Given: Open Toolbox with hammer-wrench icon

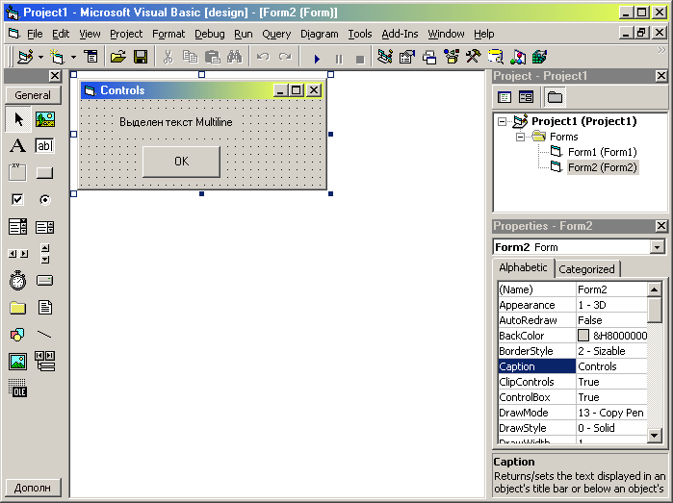Looking at the screenshot, I should (x=474, y=57).
